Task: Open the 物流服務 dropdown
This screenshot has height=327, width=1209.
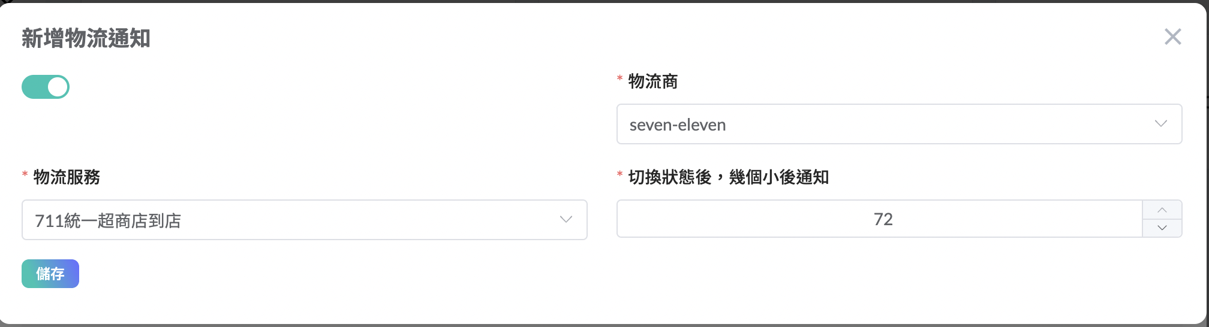Action: tap(304, 220)
